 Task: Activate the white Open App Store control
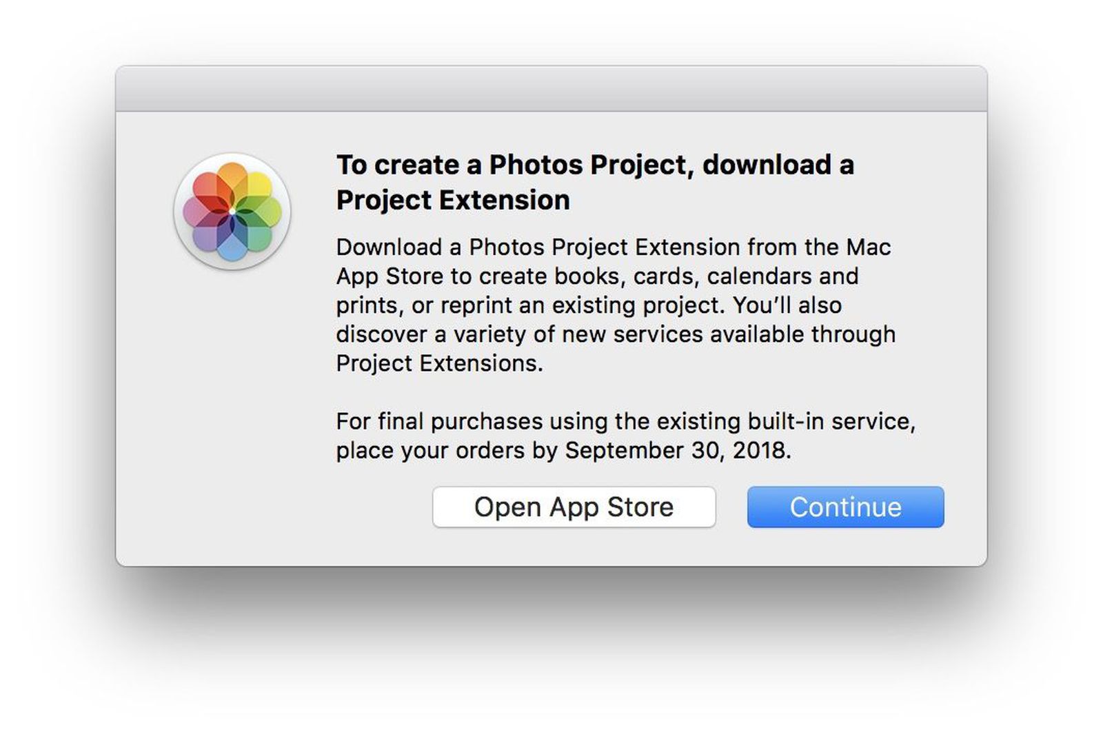point(573,507)
